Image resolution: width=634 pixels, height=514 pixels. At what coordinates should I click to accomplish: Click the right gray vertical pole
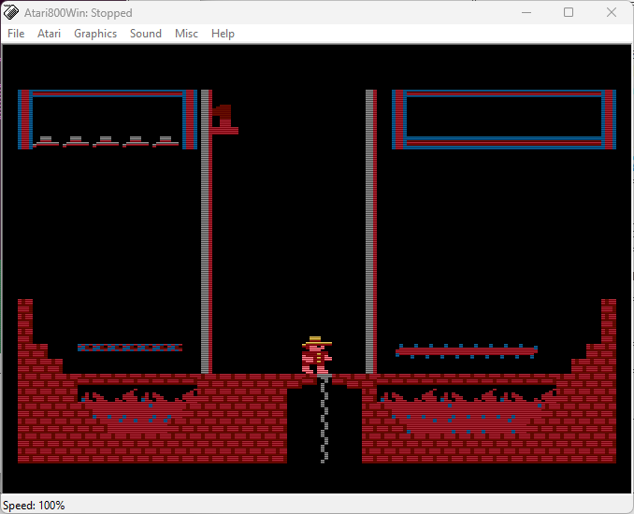click(371, 232)
